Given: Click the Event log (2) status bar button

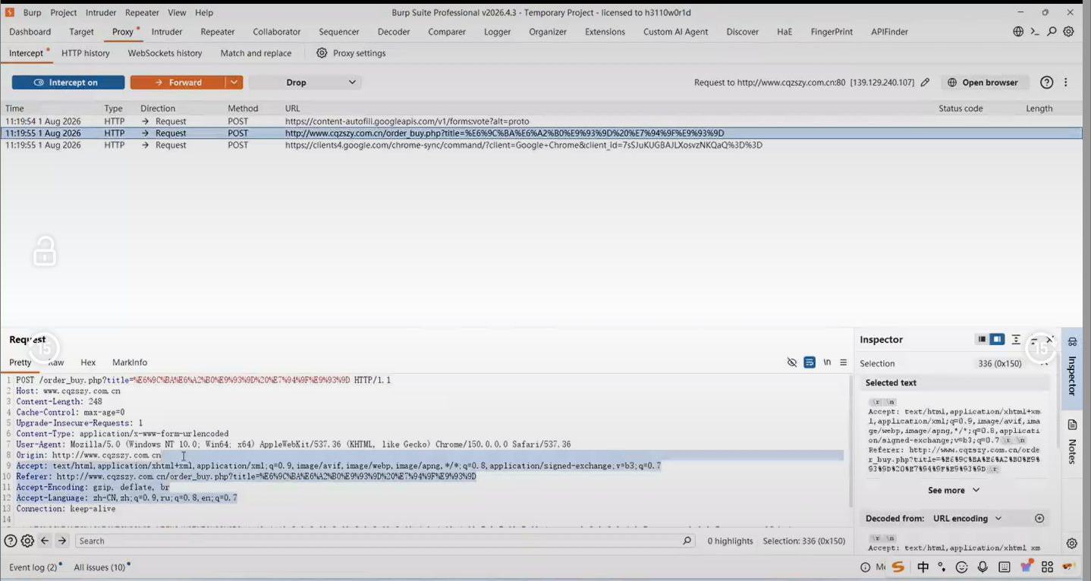Looking at the screenshot, I should pyautogui.click(x=33, y=567).
